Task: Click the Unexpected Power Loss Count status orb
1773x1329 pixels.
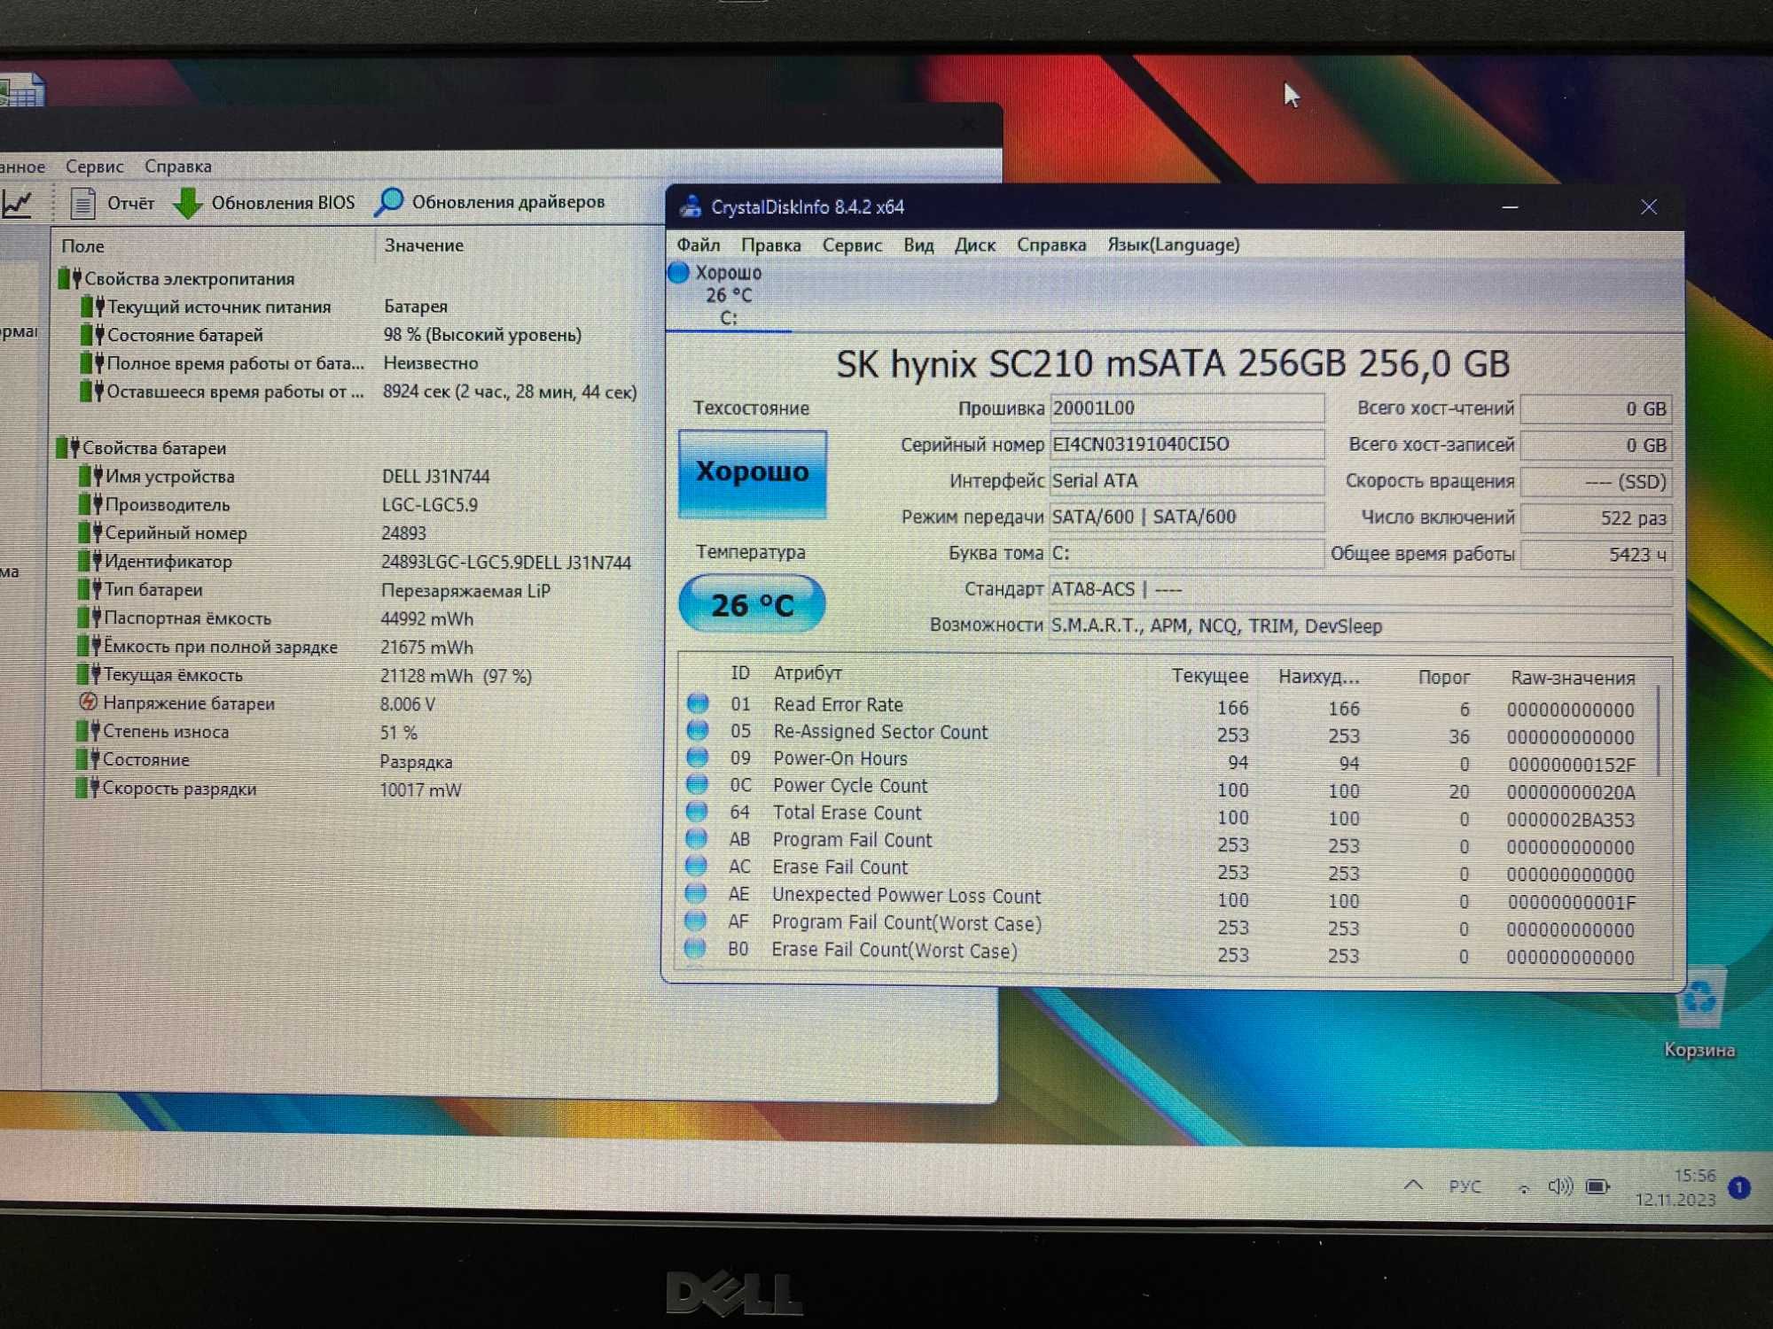Action: pyautogui.click(x=696, y=893)
